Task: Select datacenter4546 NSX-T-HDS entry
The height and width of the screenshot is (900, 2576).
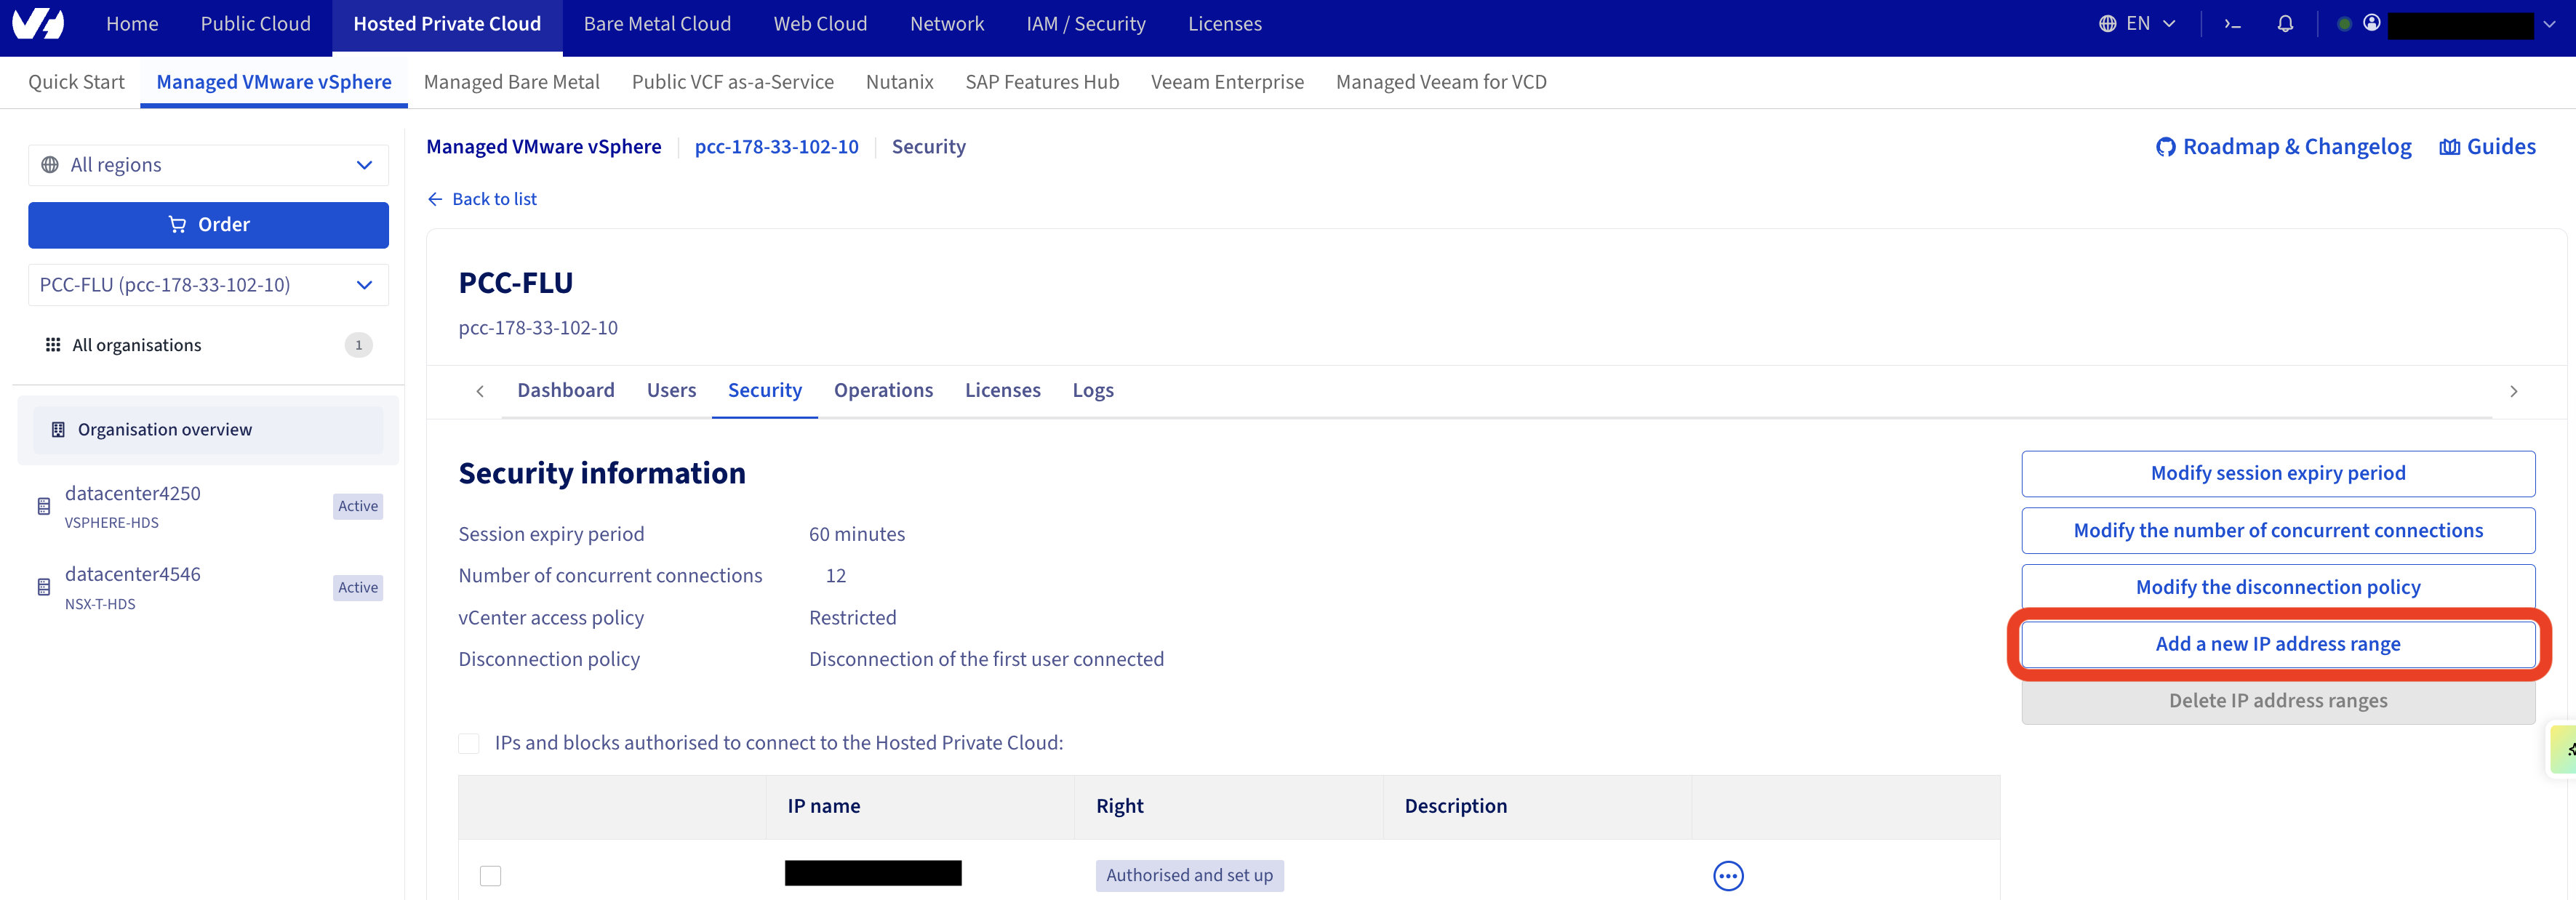Action: coord(208,587)
